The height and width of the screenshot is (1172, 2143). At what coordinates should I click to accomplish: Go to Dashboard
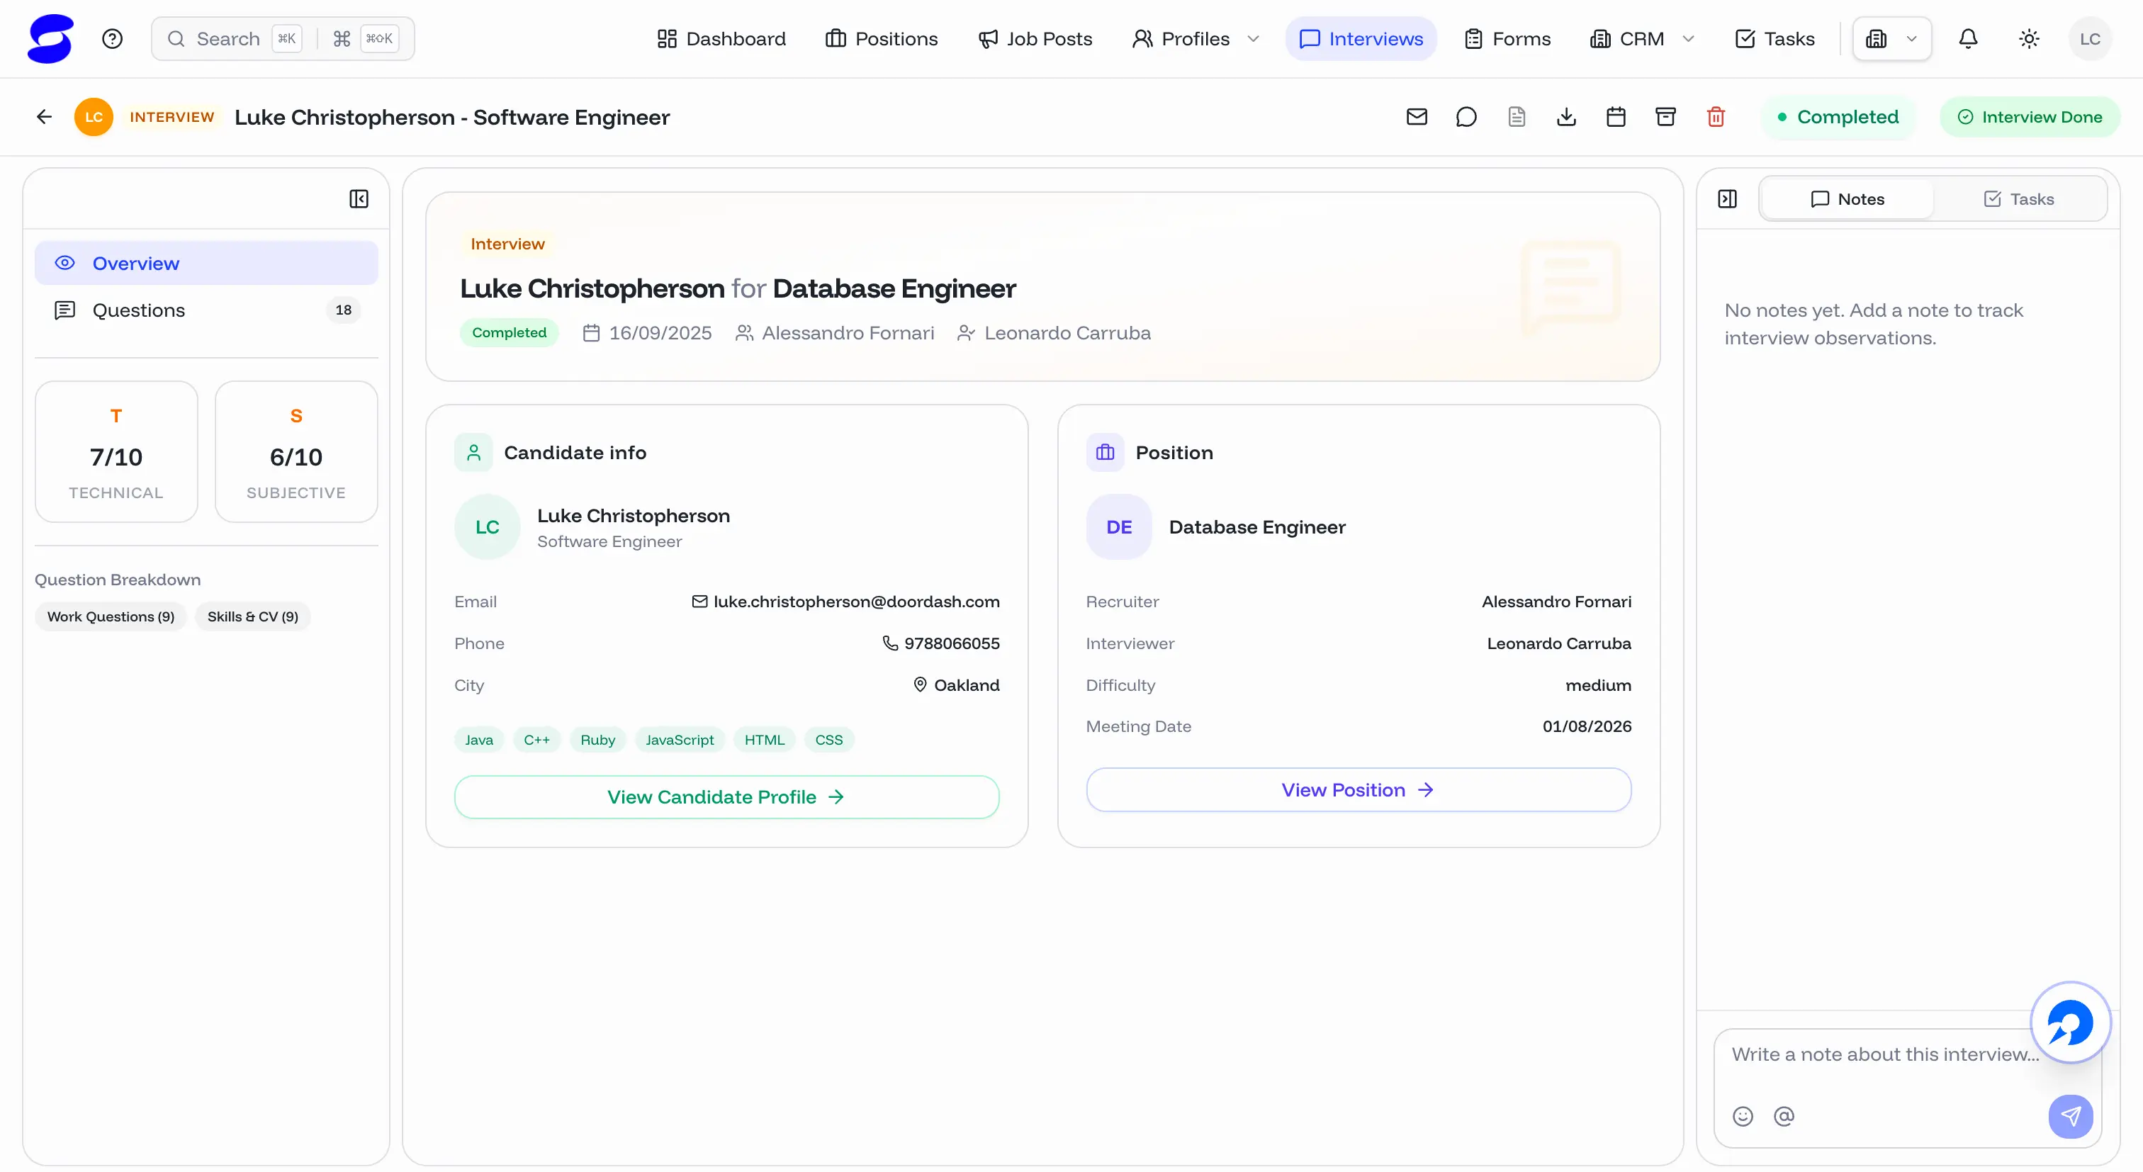coord(721,39)
